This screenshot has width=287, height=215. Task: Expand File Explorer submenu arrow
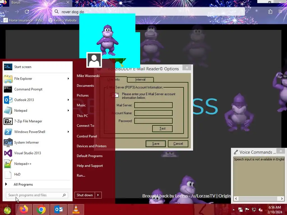68,79
